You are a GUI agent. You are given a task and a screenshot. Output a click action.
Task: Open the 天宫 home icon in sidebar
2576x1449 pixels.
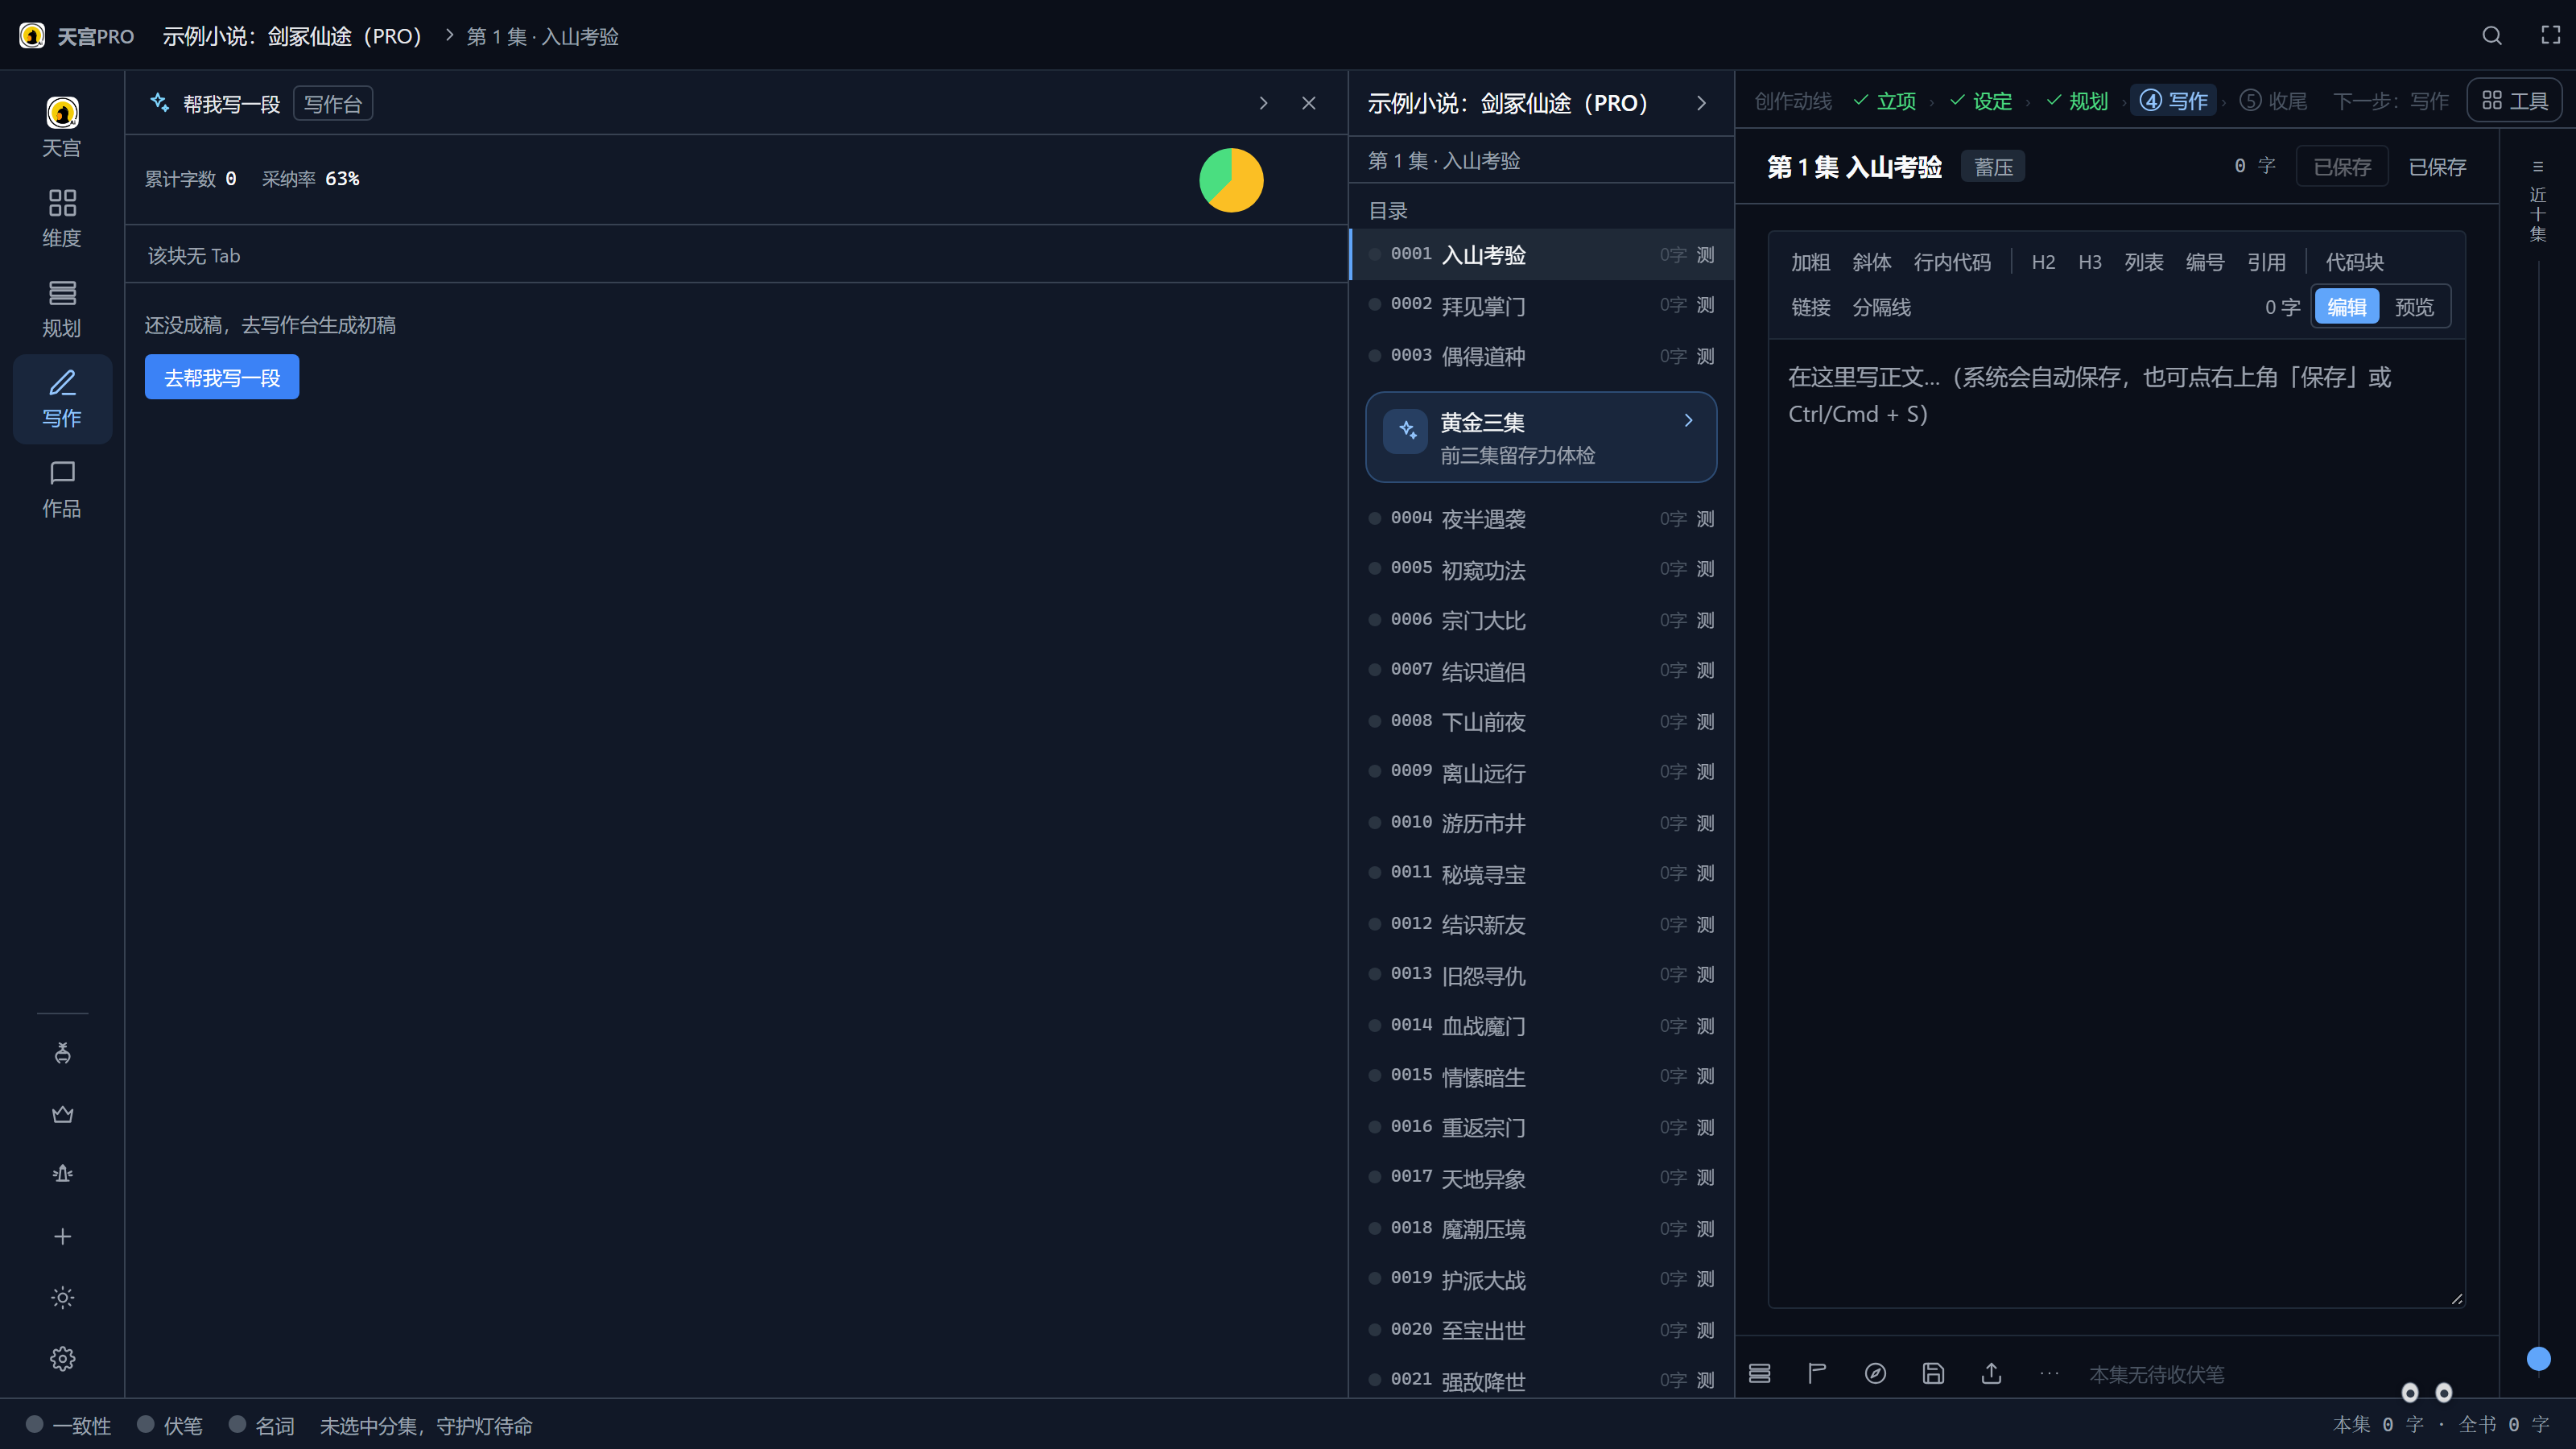(x=62, y=128)
